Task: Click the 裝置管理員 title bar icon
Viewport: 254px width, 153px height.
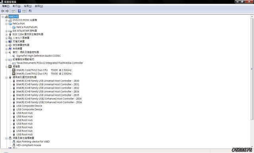Action: pyautogui.click(x=2, y=2)
